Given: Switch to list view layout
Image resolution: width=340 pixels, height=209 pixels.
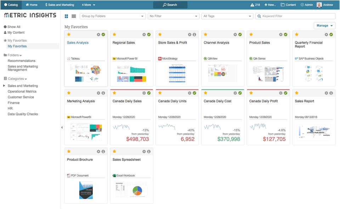Looking at the screenshot, I should point(73,16).
